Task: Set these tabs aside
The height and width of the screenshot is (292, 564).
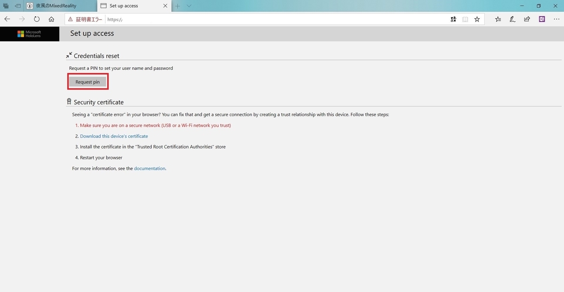Action: 17,6
